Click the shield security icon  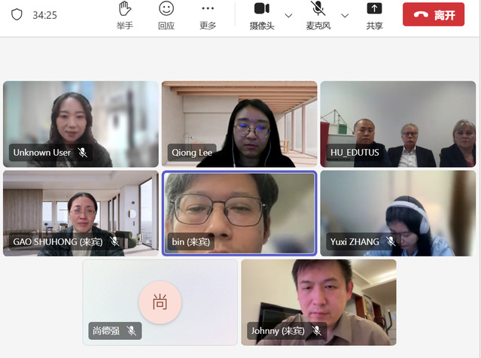(17, 15)
